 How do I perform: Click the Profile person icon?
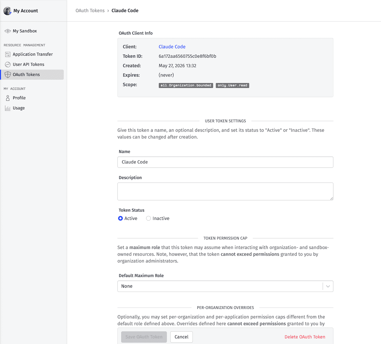pos(8,98)
